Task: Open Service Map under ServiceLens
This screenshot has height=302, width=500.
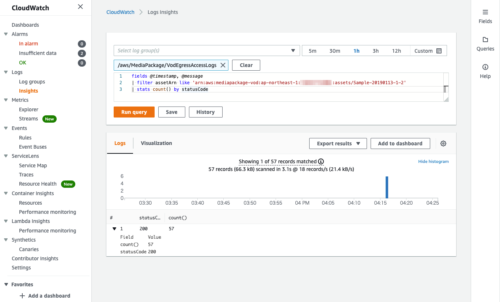Action: point(33,165)
